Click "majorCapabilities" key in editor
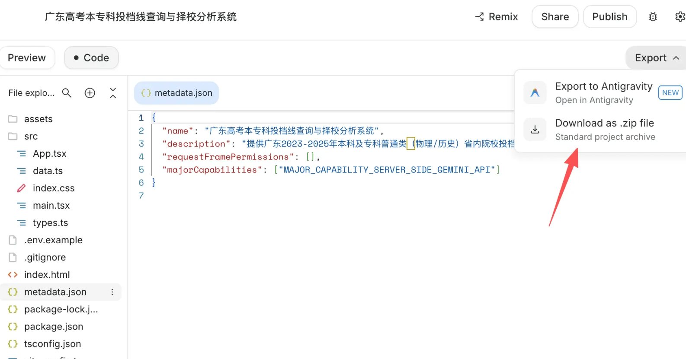 pyautogui.click(x=212, y=170)
